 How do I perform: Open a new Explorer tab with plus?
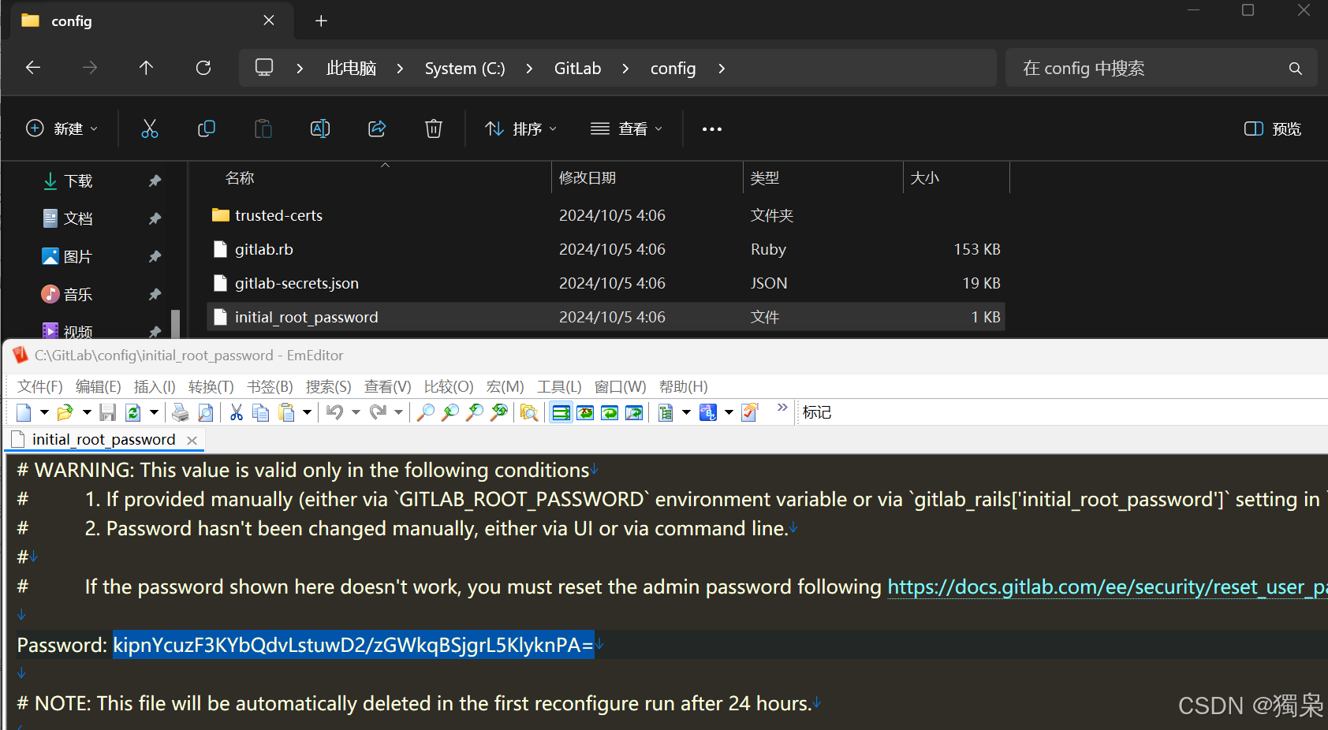click(x=321, y=20)
